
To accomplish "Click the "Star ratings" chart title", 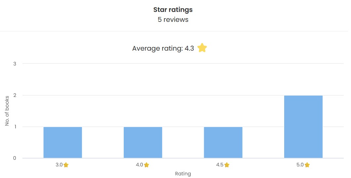I will 173,10.
